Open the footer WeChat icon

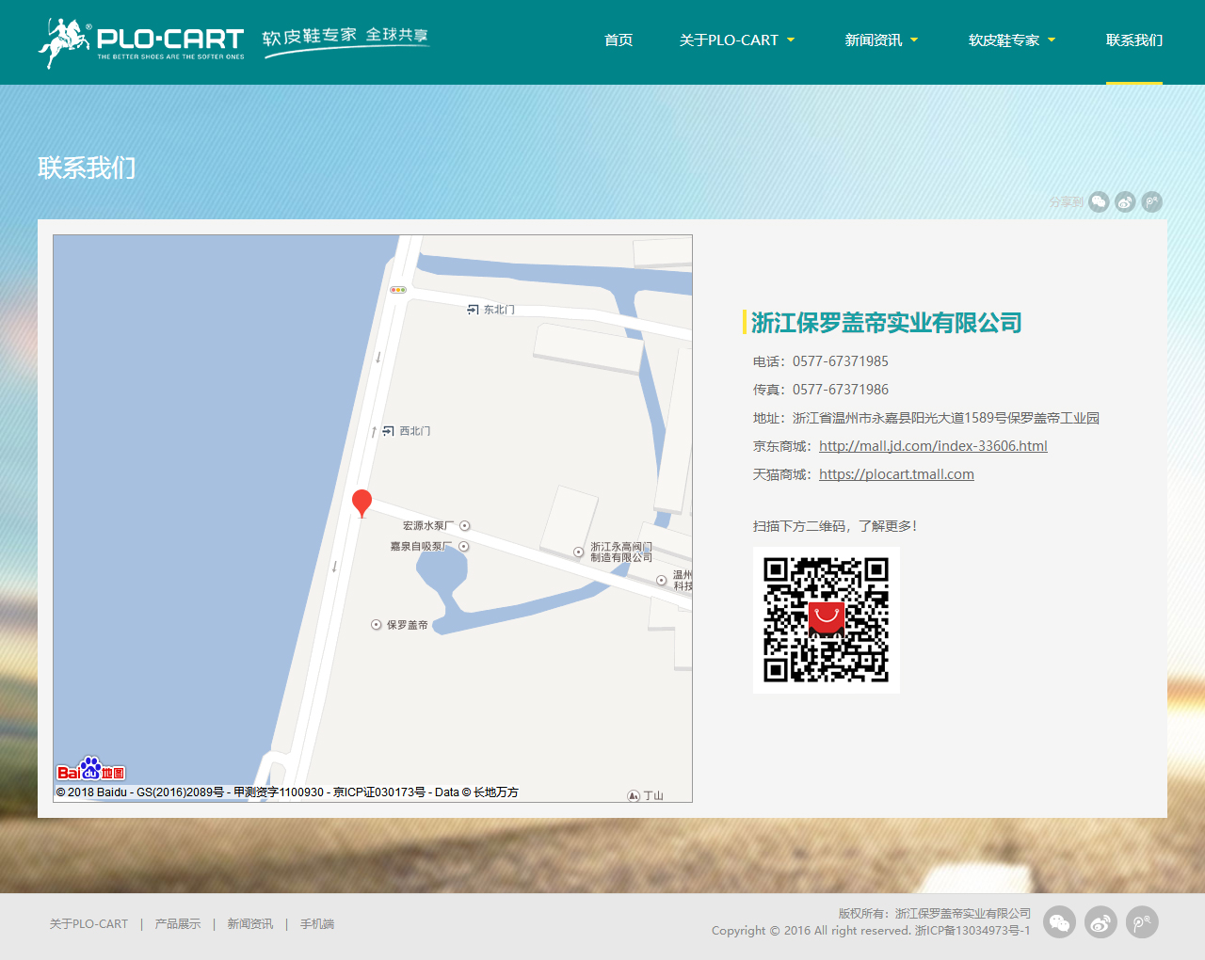coord(1059,922)
